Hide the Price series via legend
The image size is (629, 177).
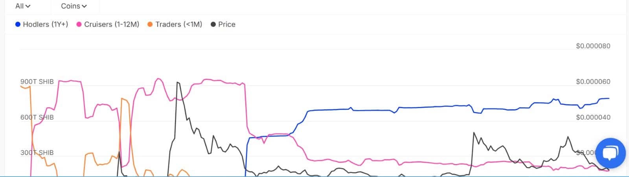(x=223, y=24)
